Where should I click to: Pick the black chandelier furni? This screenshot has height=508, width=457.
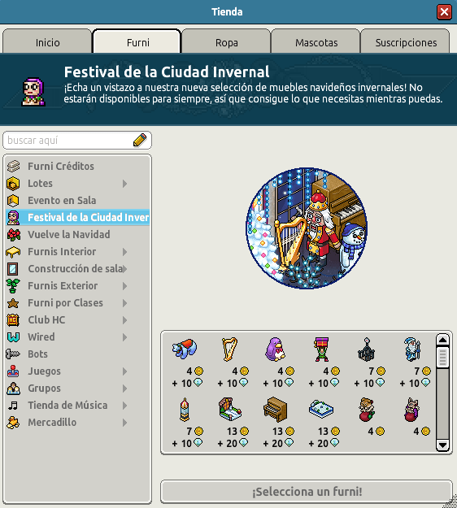367,350
